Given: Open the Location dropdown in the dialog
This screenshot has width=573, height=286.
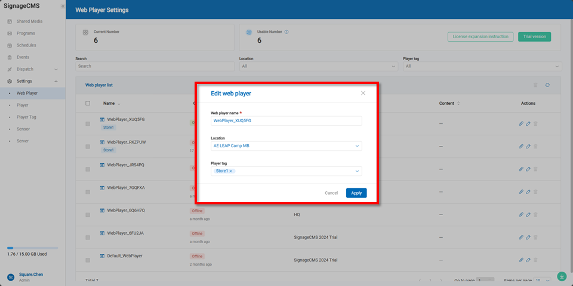Looking at the screenshot, I should pyautogui.click(x=286, y=146).
